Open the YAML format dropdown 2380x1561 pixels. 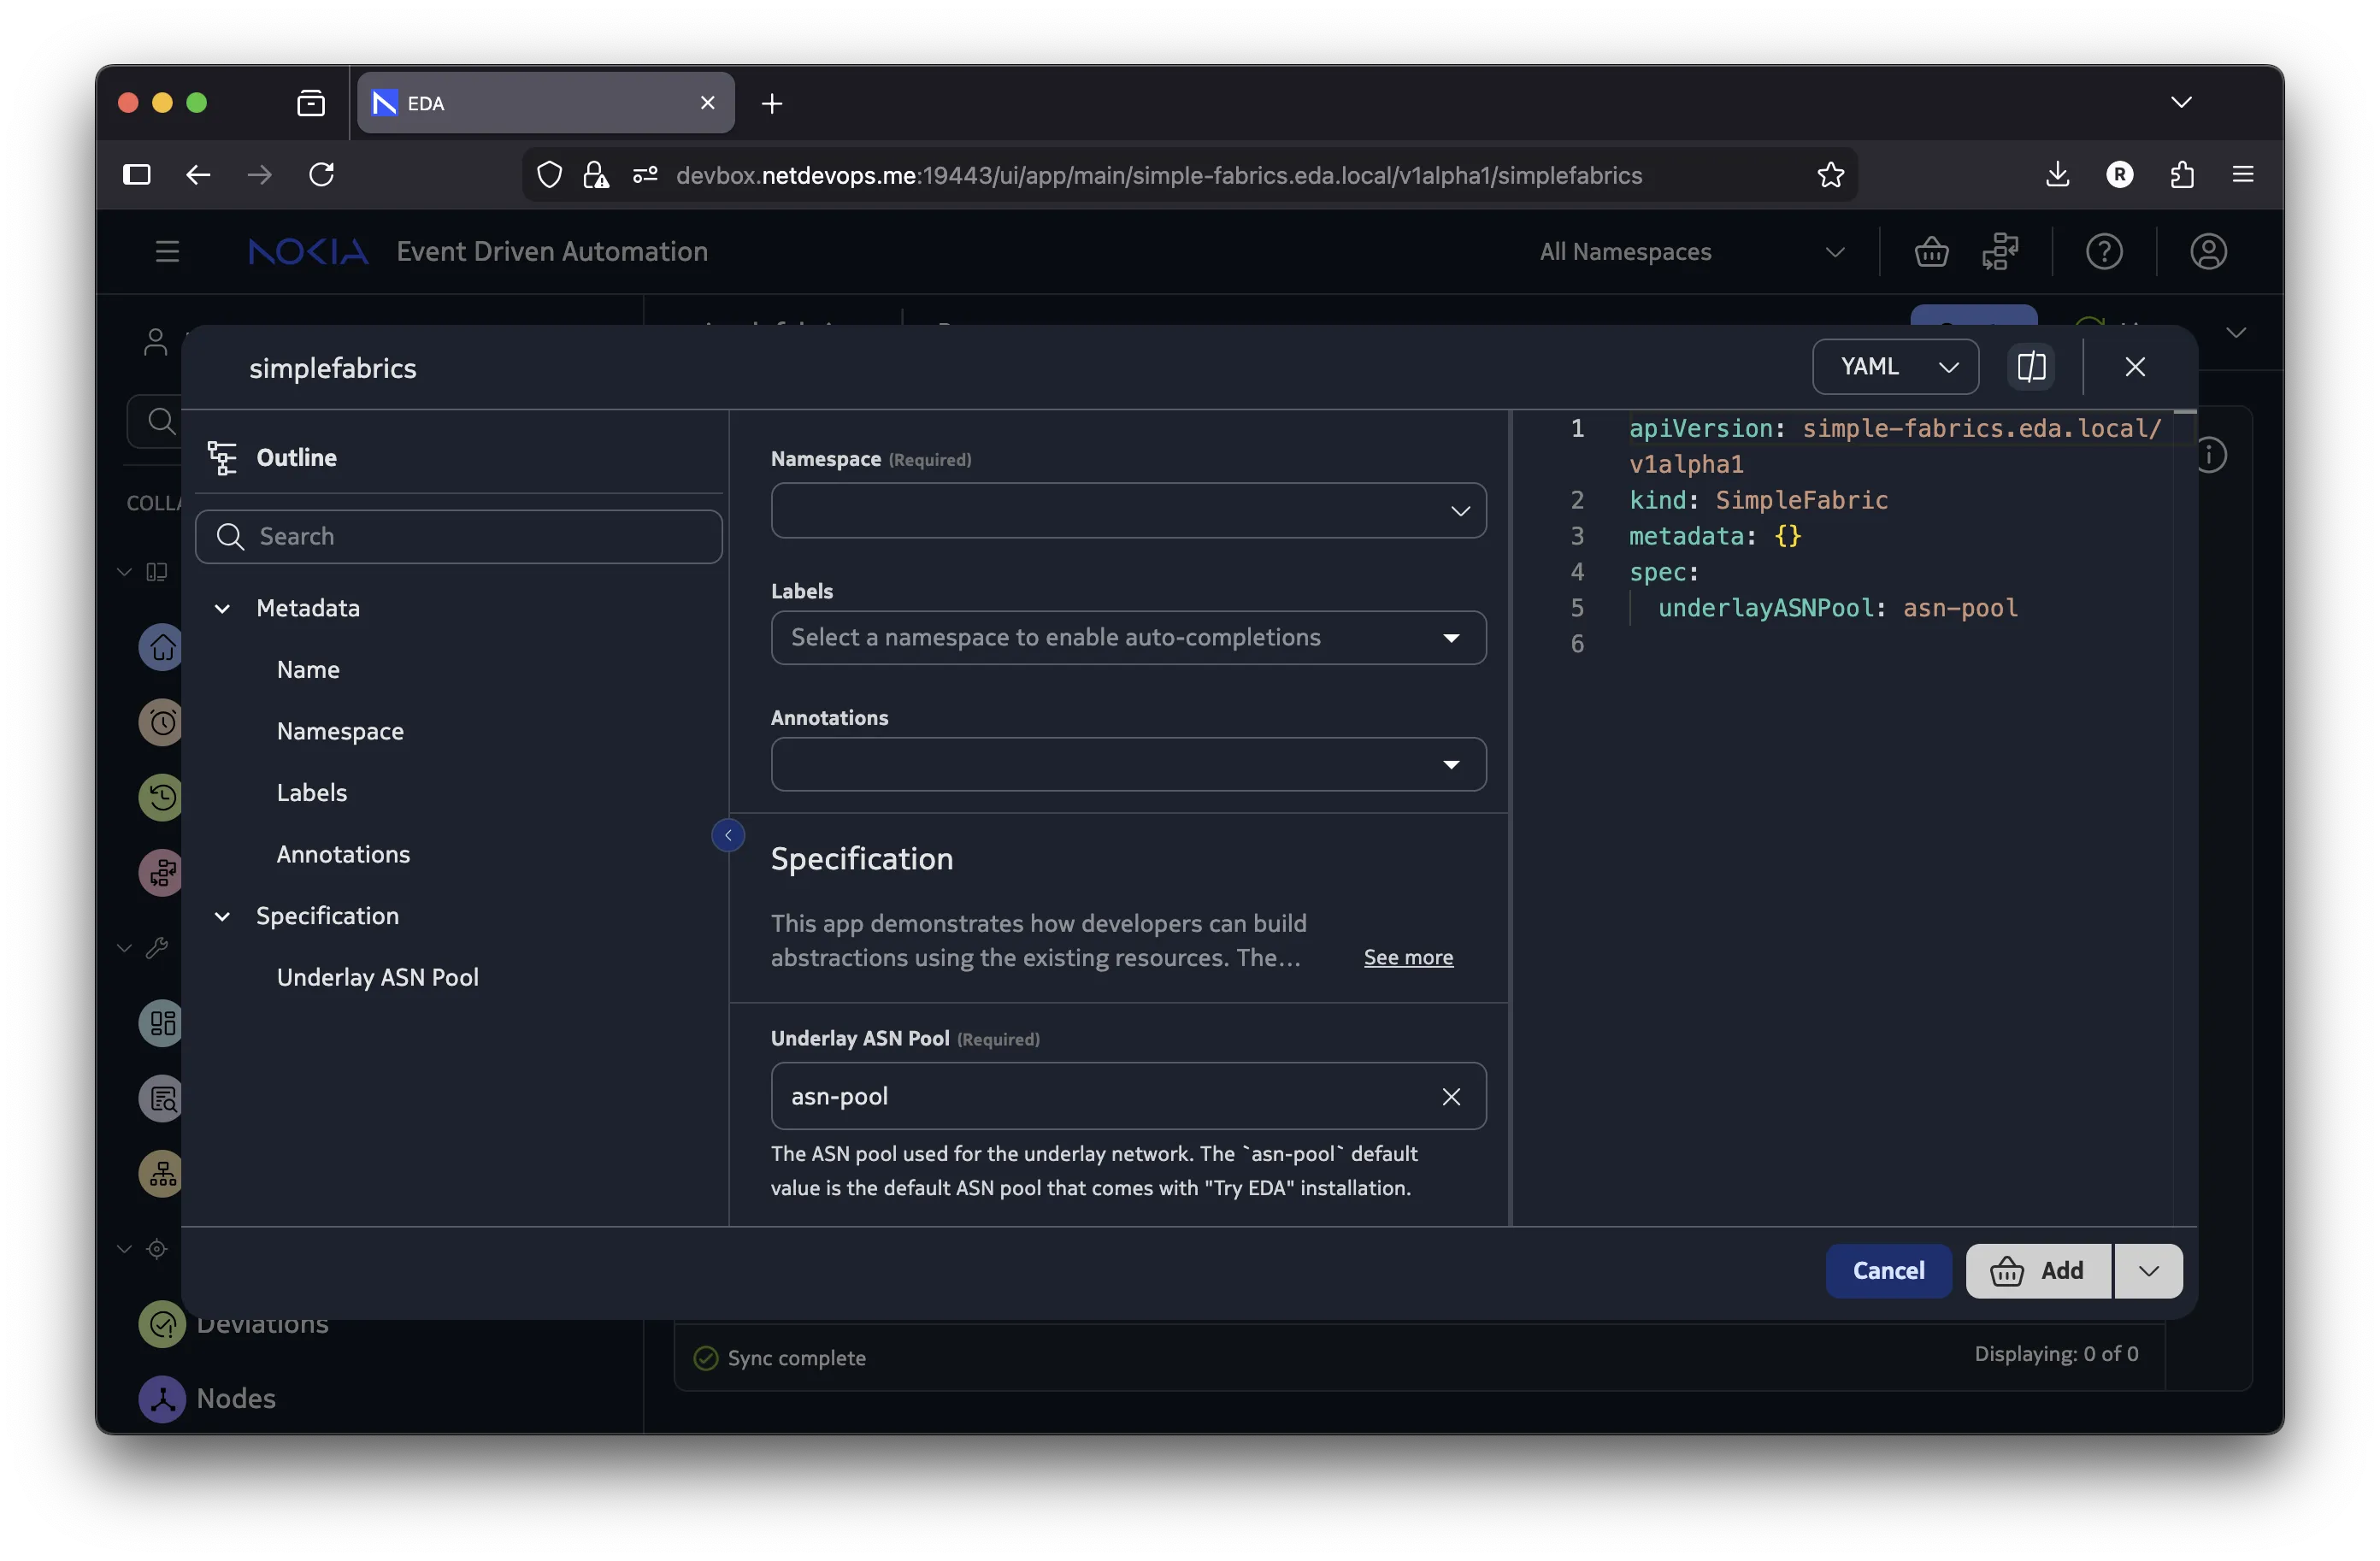[x=1895, y=367]
